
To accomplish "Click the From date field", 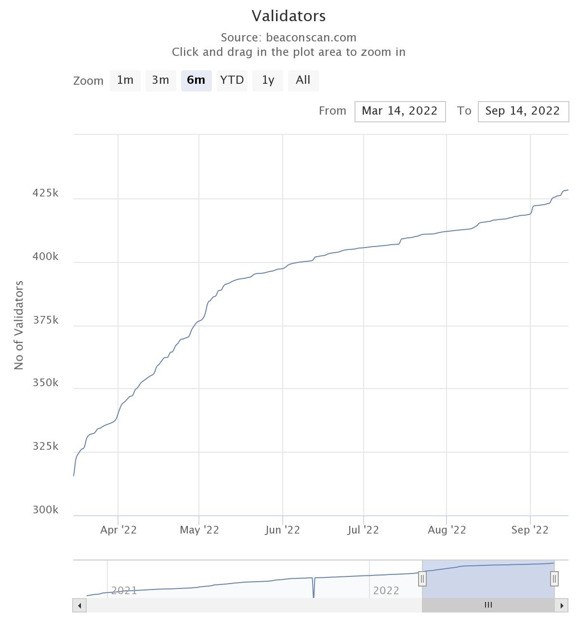I will (400, 111).
